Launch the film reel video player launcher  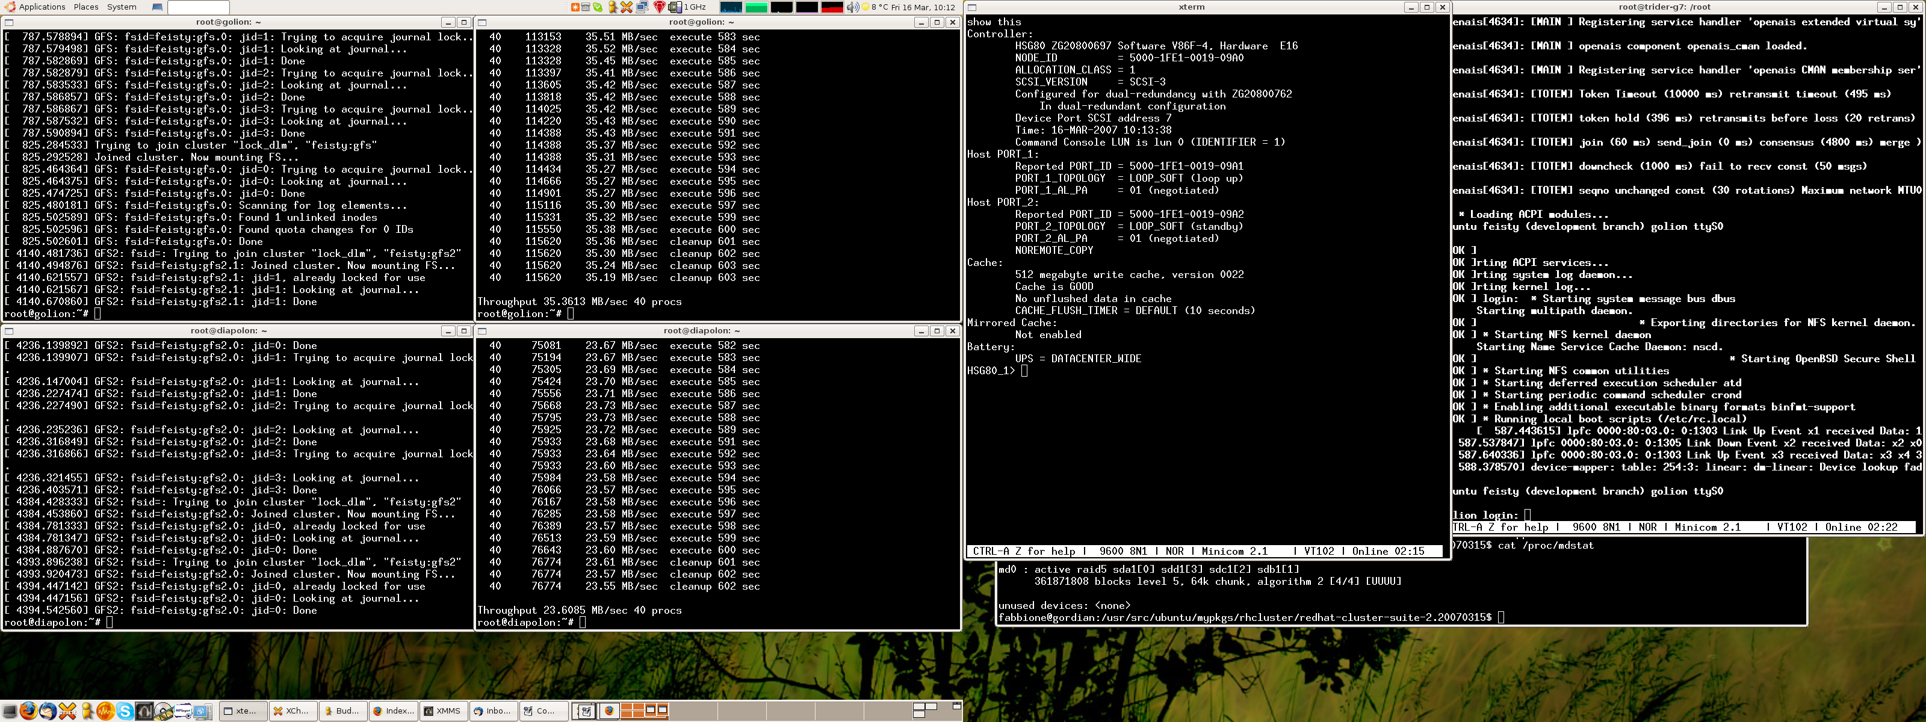(164, 711)
